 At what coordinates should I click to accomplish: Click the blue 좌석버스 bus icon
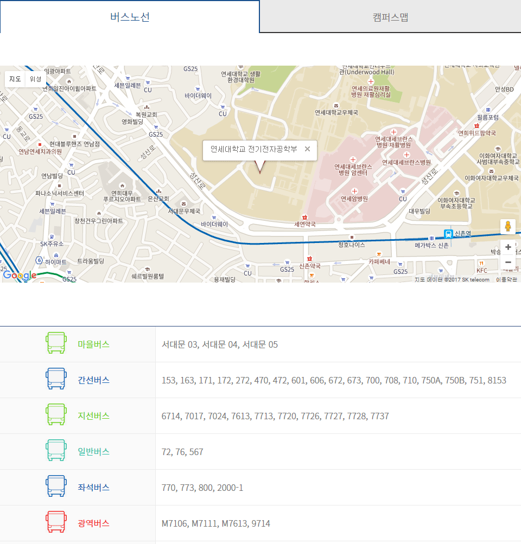point(55,487)
